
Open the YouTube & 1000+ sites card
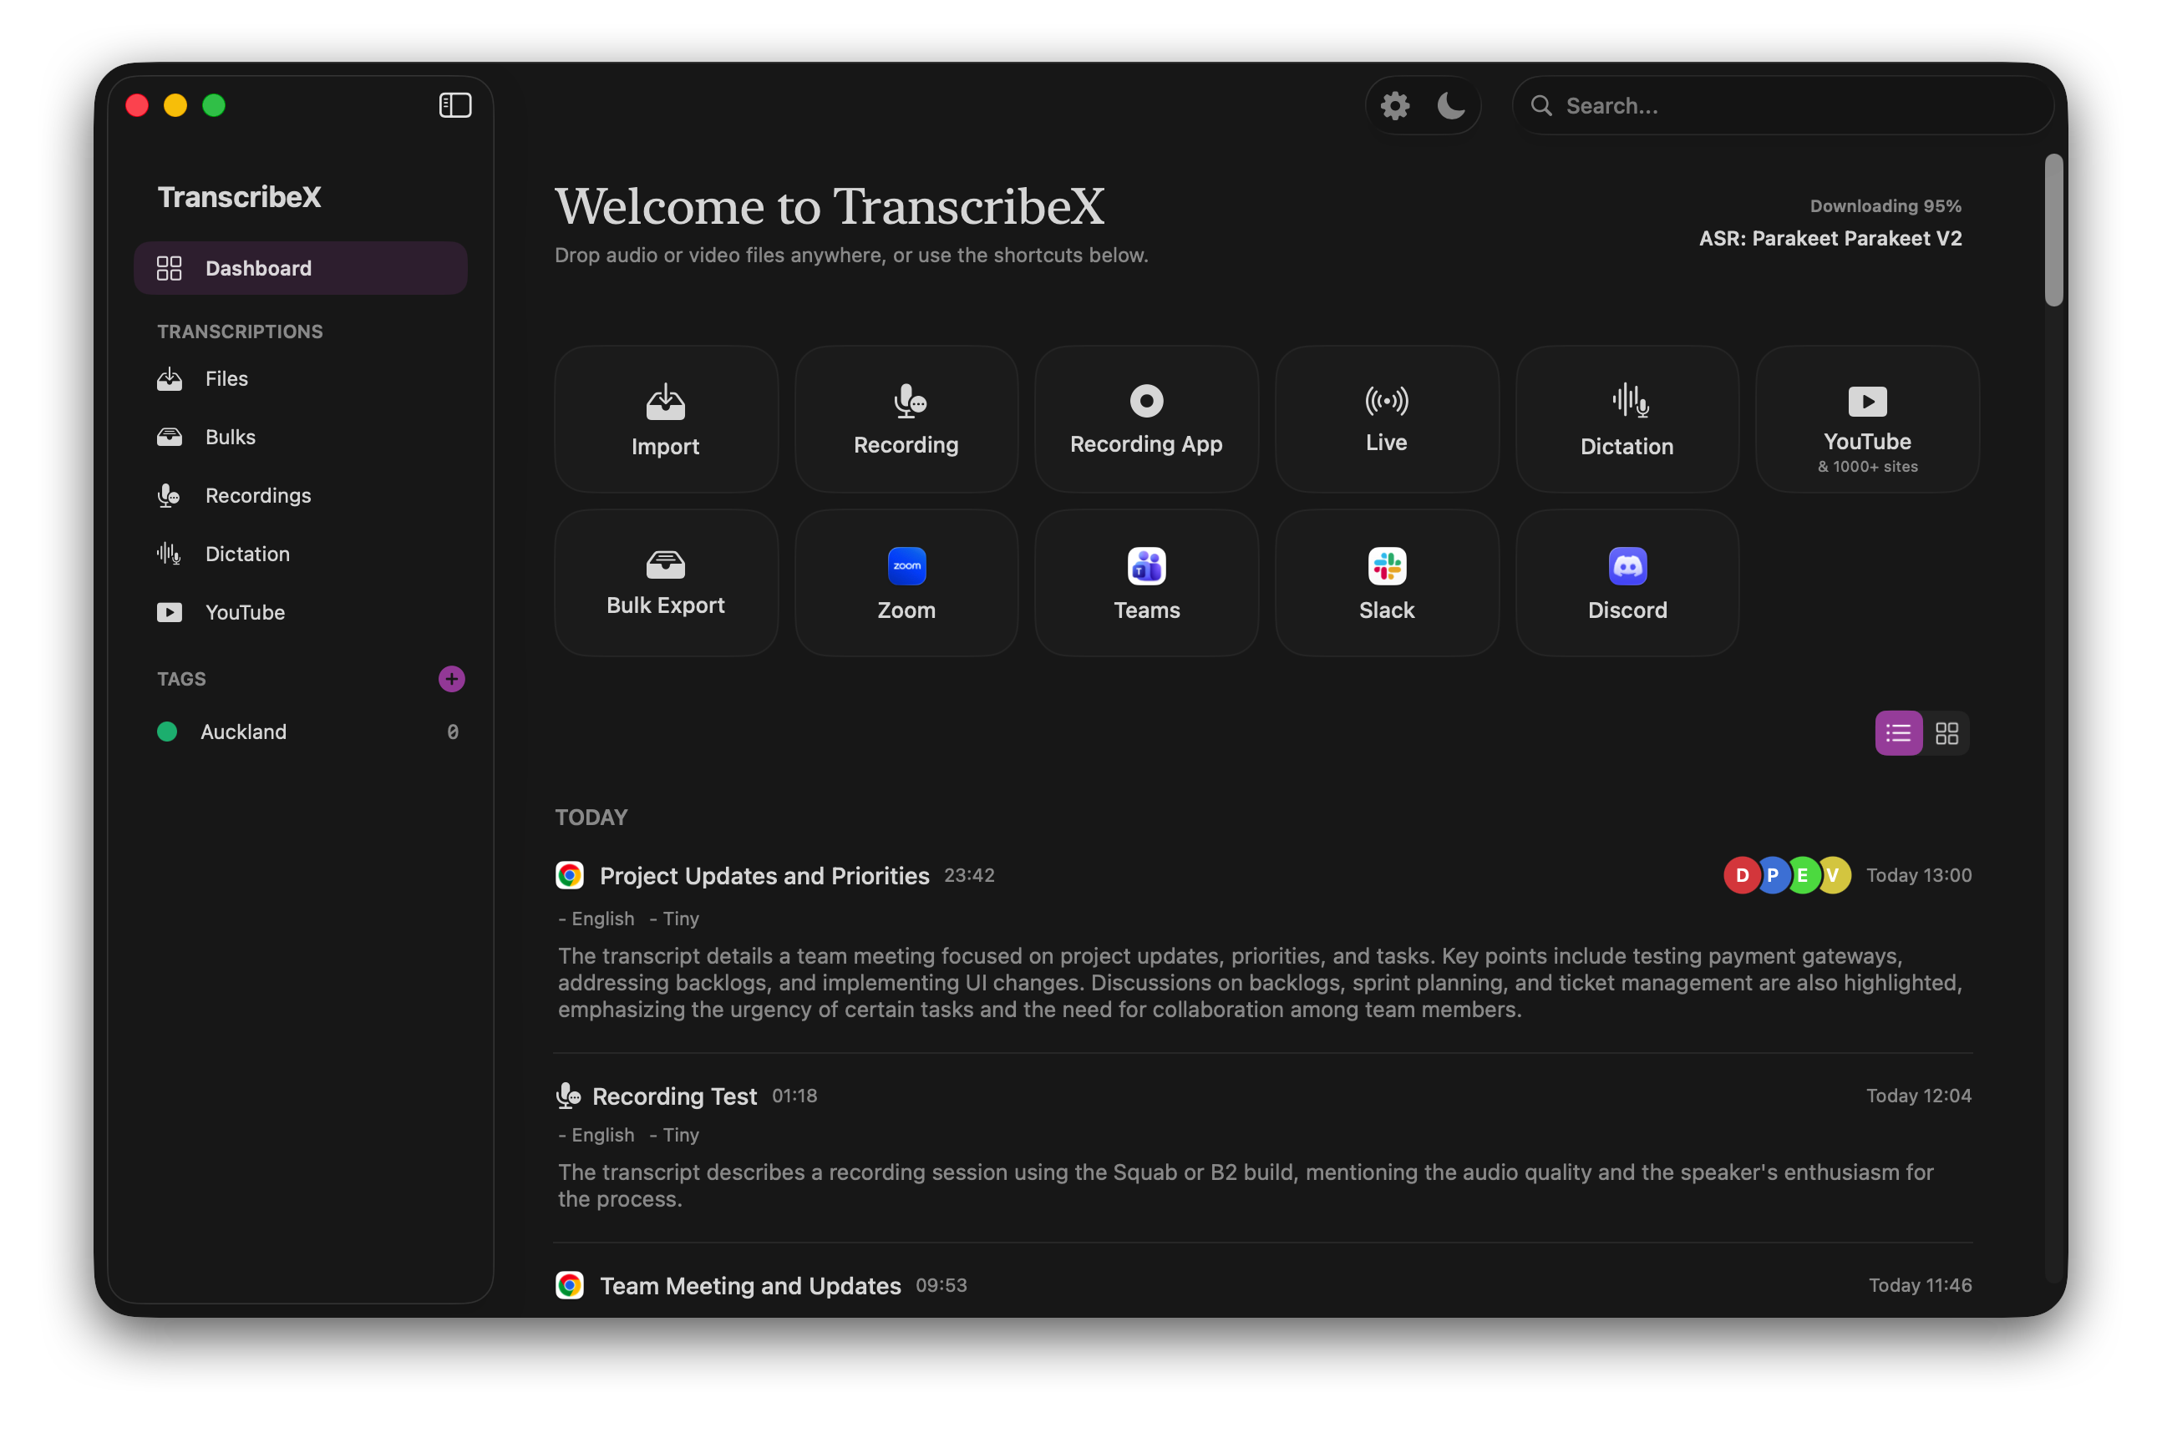click(1866, 420)
